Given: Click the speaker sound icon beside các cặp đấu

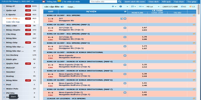Looking at the screenshot, I should [62, 6].
